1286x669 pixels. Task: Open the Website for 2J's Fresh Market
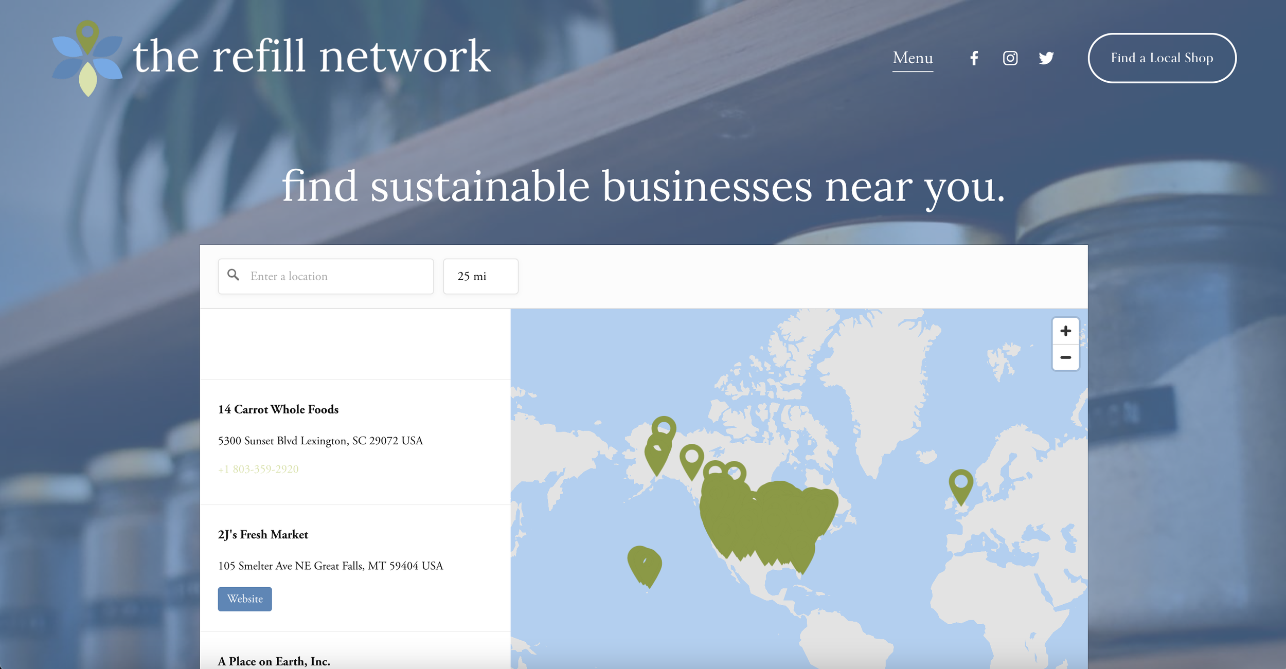[245, 599]
